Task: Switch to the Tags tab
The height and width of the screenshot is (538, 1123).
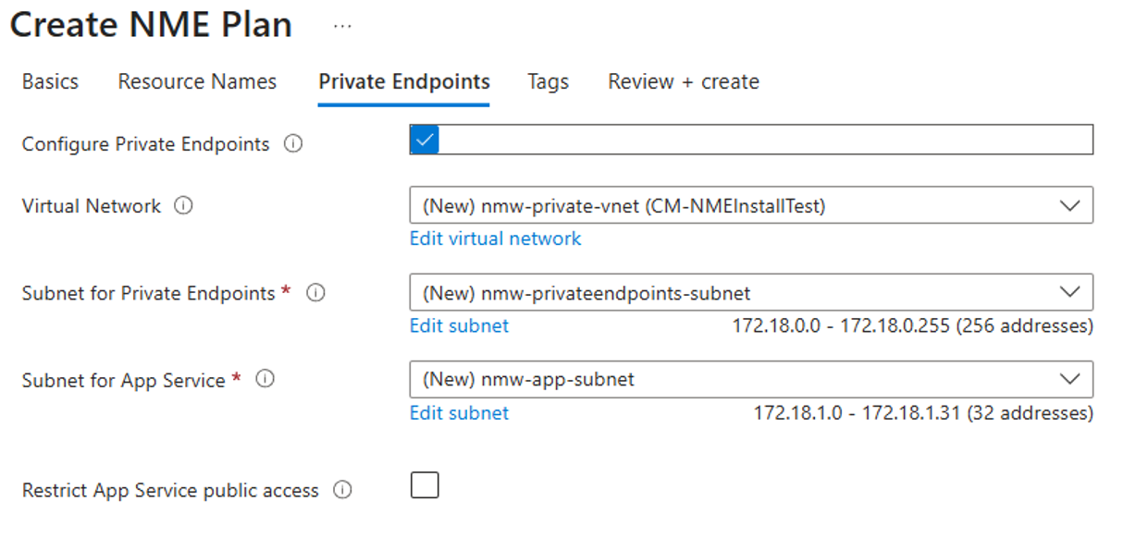Action: click(547, 81)
